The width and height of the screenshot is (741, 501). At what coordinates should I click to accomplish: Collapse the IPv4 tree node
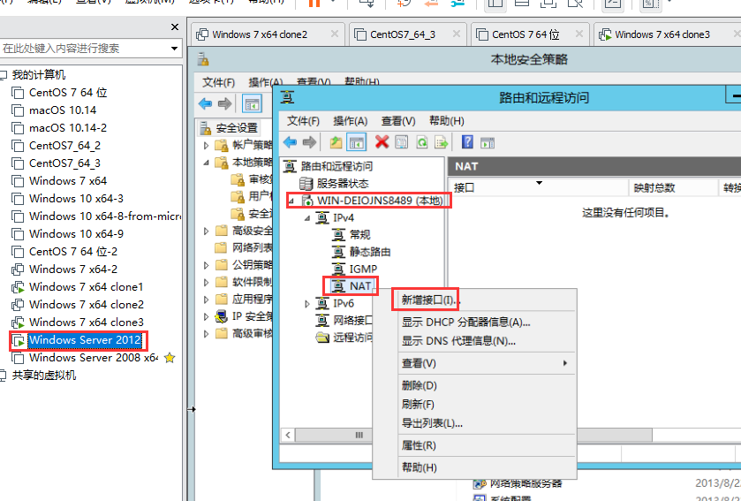[x=307, y=218]
